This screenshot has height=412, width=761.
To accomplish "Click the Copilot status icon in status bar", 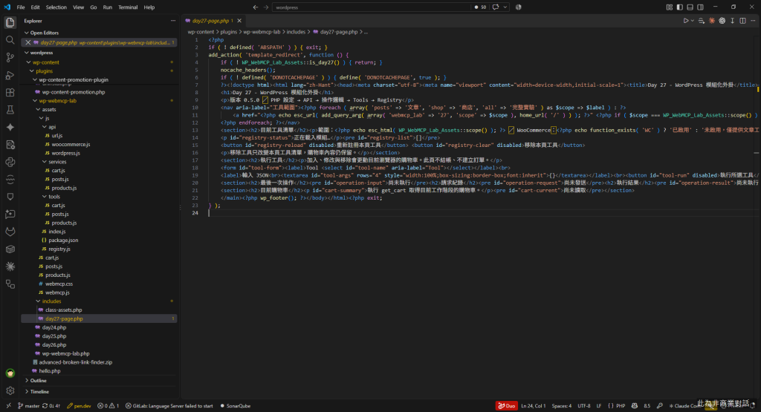I will pyautogui.click(x=635, y=406).
